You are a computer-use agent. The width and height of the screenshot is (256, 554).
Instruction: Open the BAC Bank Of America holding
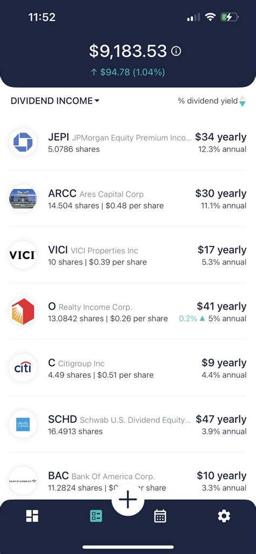tap(128, 481)
